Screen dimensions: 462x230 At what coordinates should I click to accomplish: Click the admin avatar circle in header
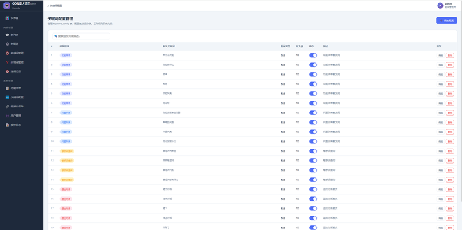440,6
